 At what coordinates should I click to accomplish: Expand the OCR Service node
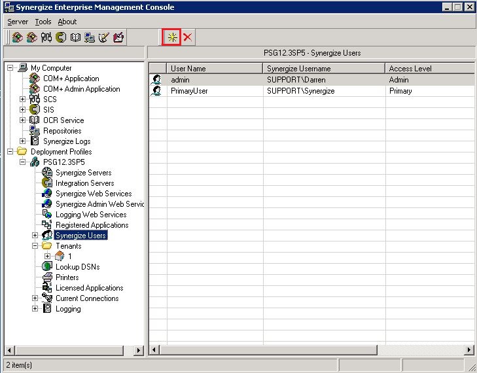(x=22, y=120)
